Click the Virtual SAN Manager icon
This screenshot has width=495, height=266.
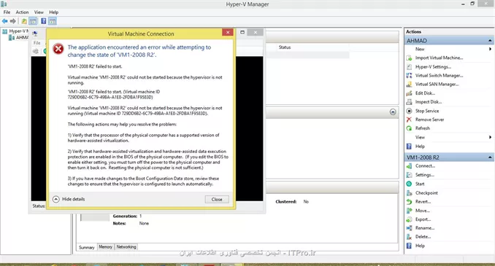[x=409, y=85]
